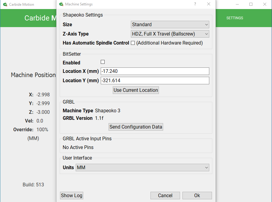
Task: Confirm settings with the Ok button
Action: coord(197,195)
